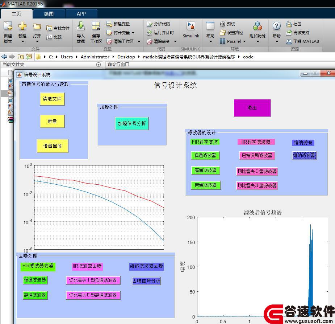Click the Up One Level folder icon
Image resolution: width=335 pixels, height=324 pixels.
(21, 57)
